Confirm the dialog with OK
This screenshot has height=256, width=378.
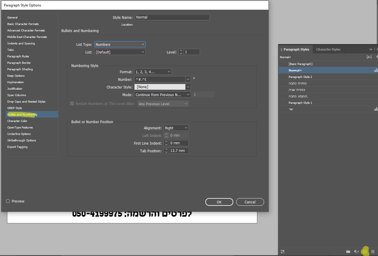click(x=219, y=202)
